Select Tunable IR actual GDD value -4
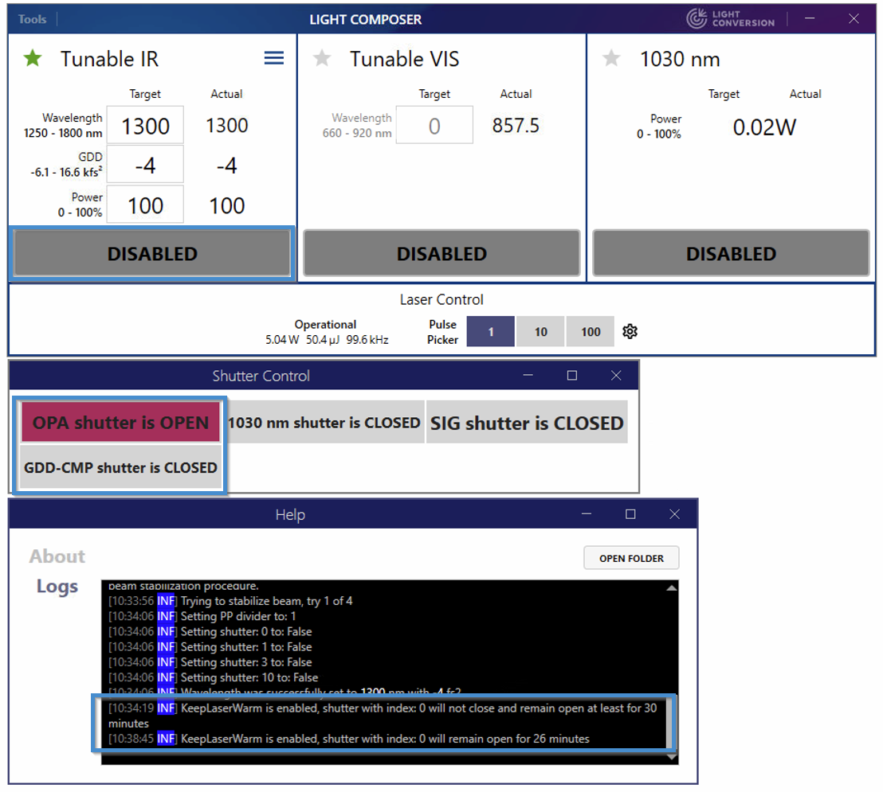The image size is (883, 792). tap(227, 166)
